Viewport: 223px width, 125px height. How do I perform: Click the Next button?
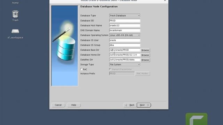(144, 105)
